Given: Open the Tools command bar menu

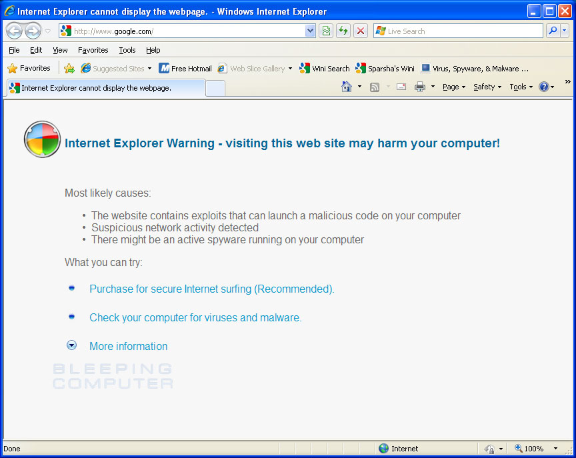Looking at the screenshot, I should (521, 87).
